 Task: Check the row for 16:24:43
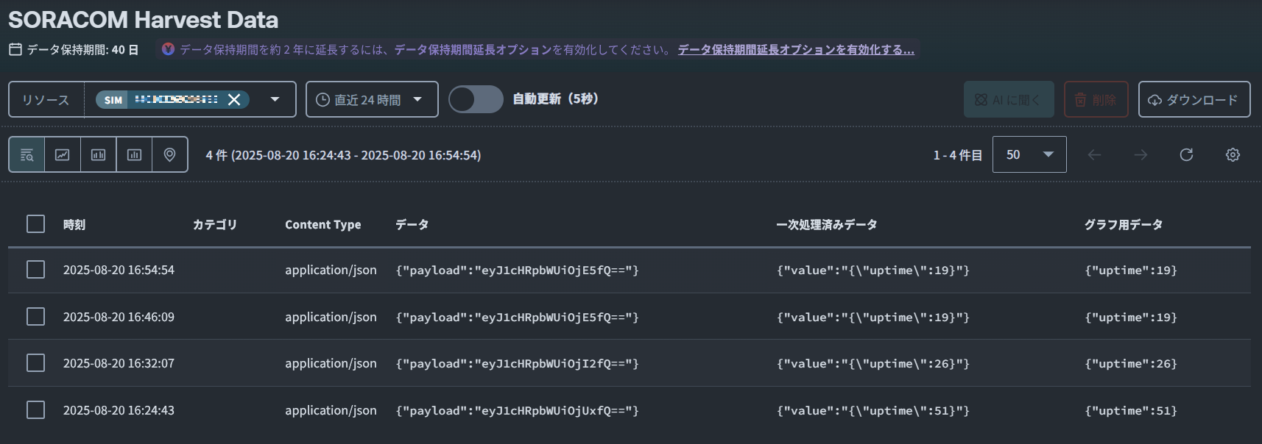[x=35, y=410]
